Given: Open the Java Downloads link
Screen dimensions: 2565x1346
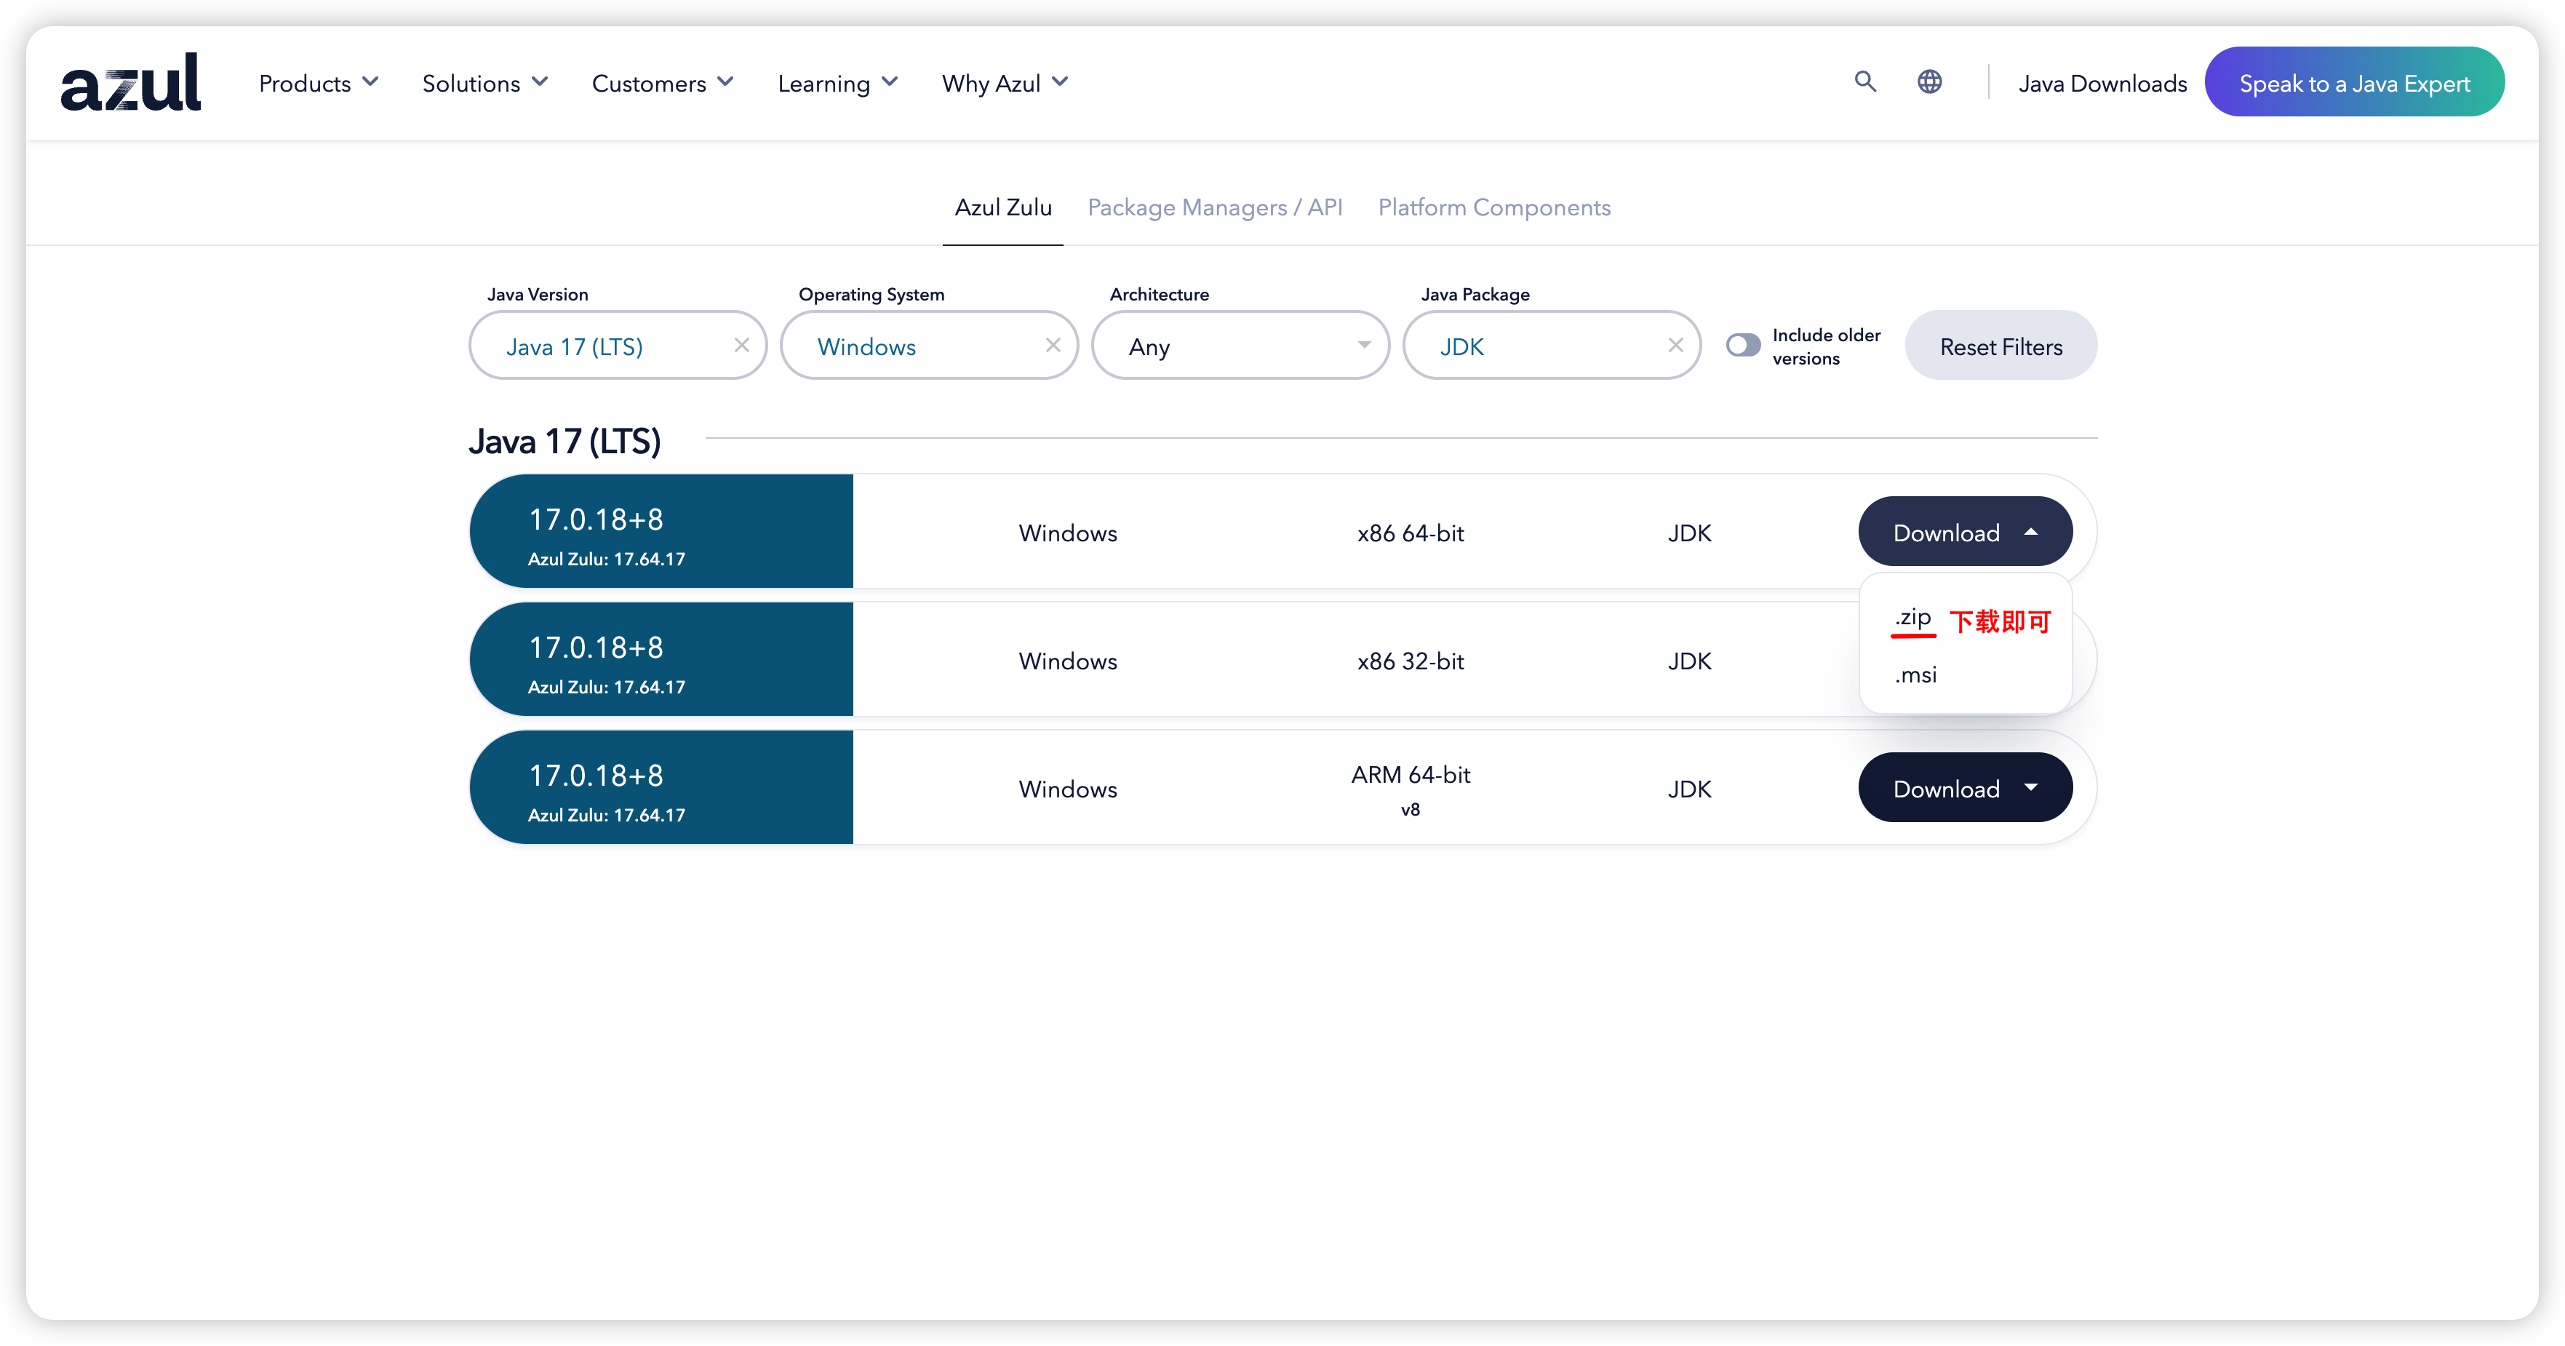Looking at the screenshot, I should click(2102, 84).
